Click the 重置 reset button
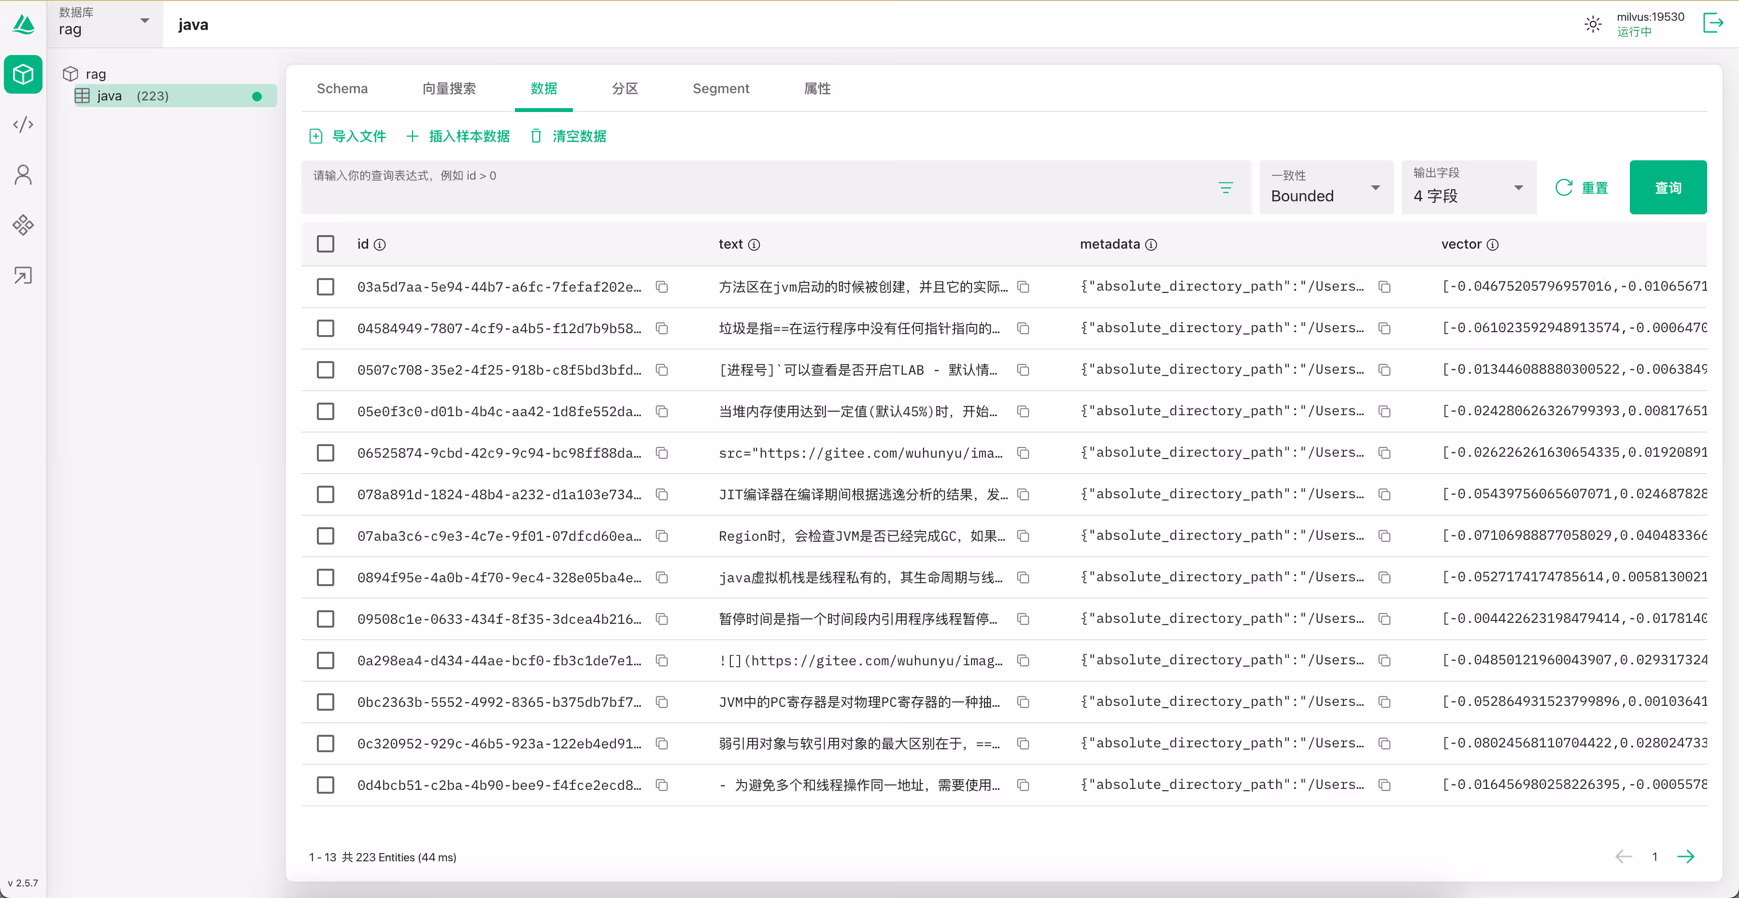This screenshot has height=898, width=1739. (1582, 187)
